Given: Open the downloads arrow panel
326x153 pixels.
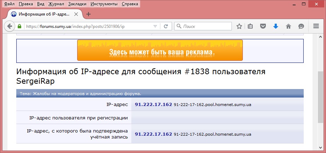Looking at the screenshot, I should (276, 26).
